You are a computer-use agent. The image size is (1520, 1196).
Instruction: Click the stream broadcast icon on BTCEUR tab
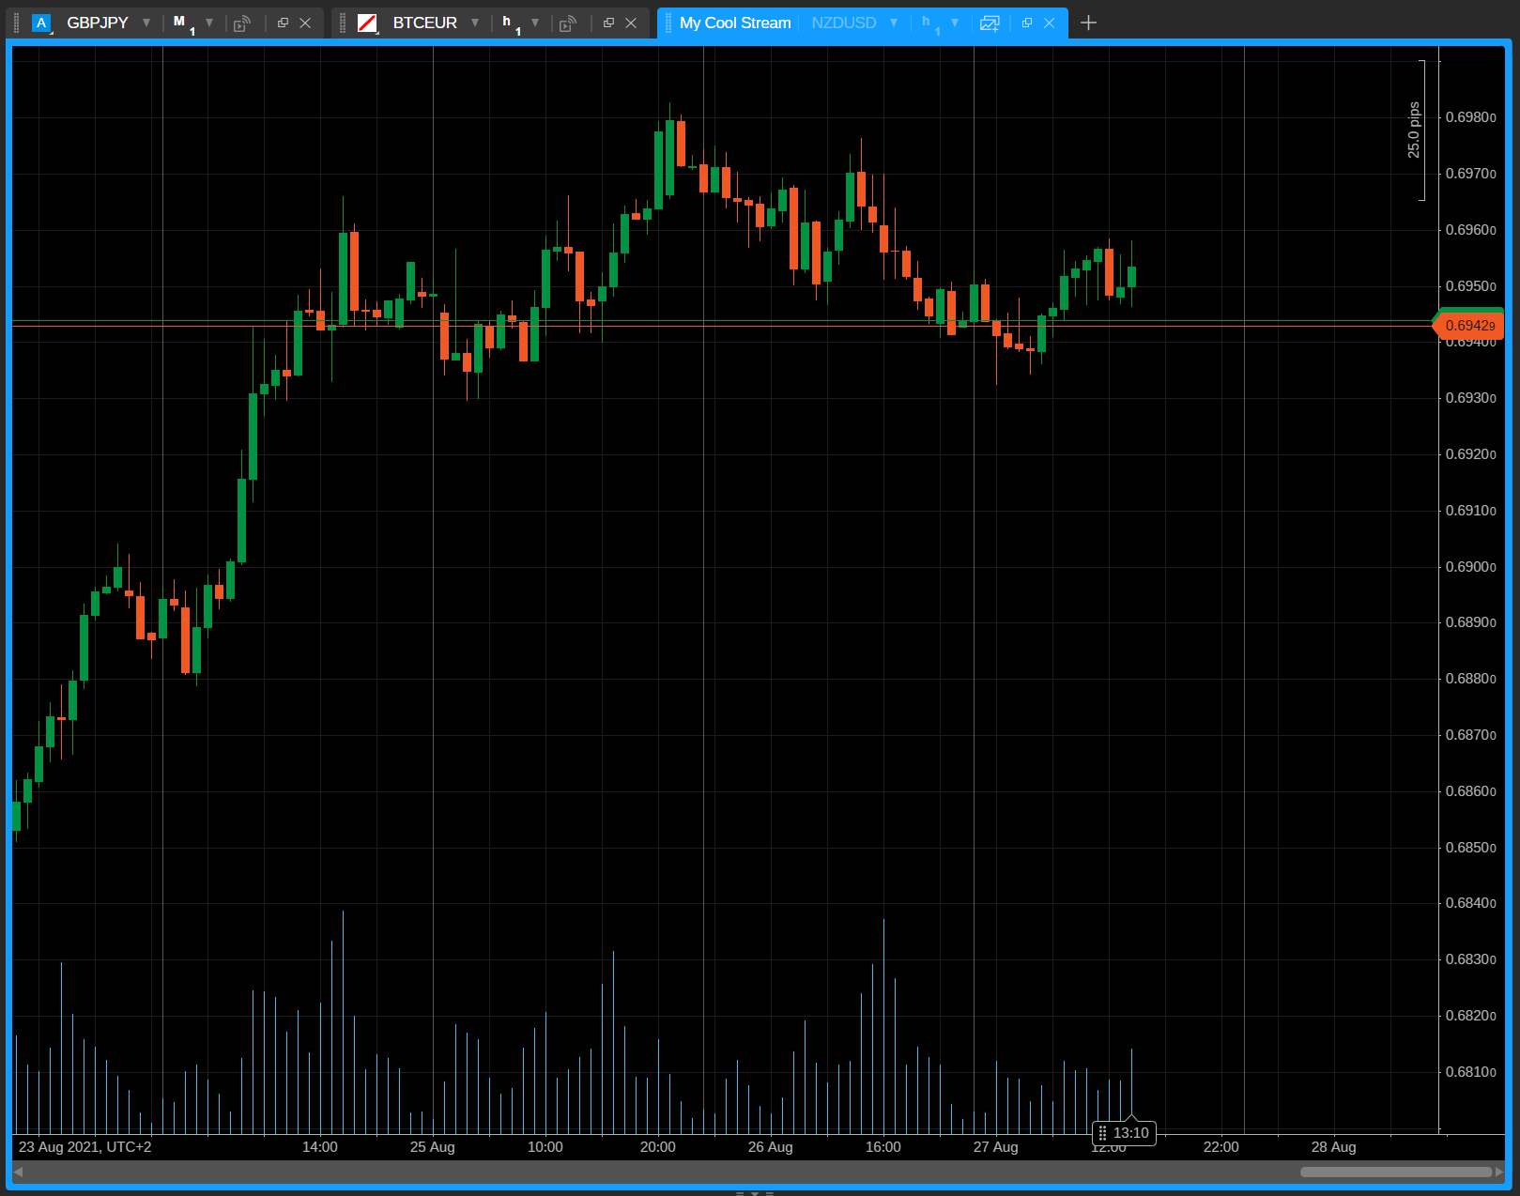pos(568,23)
